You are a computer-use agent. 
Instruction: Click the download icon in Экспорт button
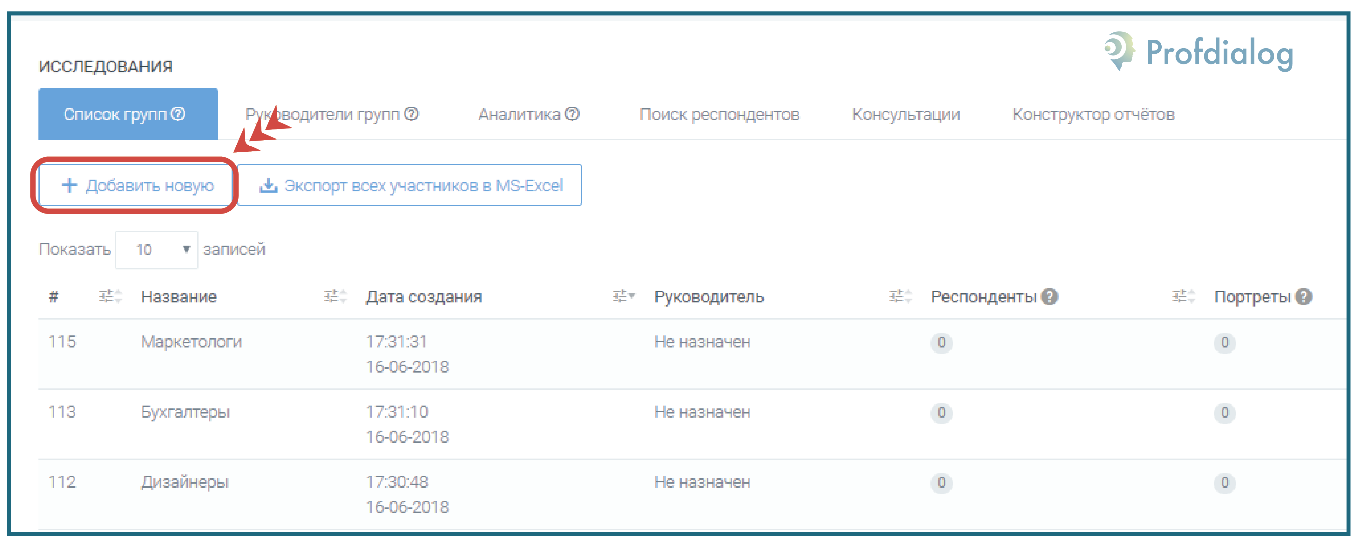(x=268, y=185)
